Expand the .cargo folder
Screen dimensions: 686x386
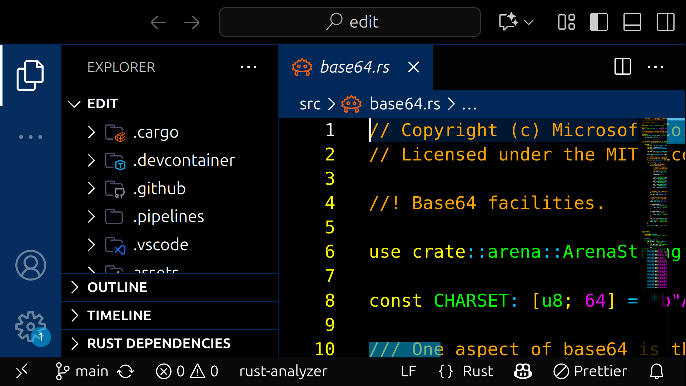[x=91, y=132]
